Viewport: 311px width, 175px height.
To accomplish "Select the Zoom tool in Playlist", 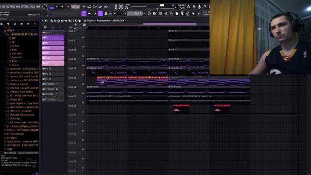I will click(76, 20).
